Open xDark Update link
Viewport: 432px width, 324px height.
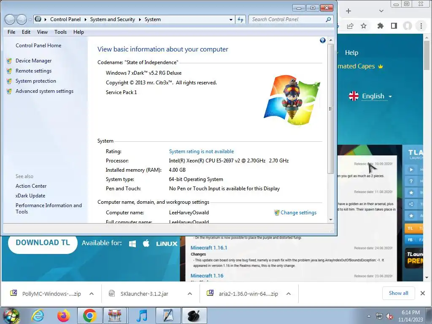tap(30, 196)
